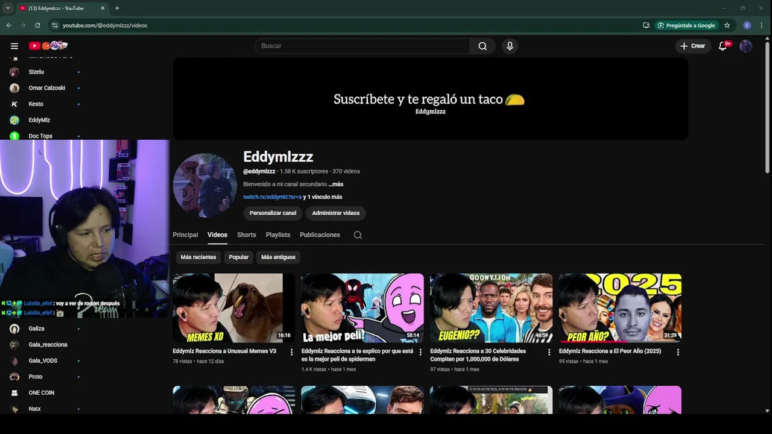
Task: Open a new browser tab
Action: (x=117, y=8)
